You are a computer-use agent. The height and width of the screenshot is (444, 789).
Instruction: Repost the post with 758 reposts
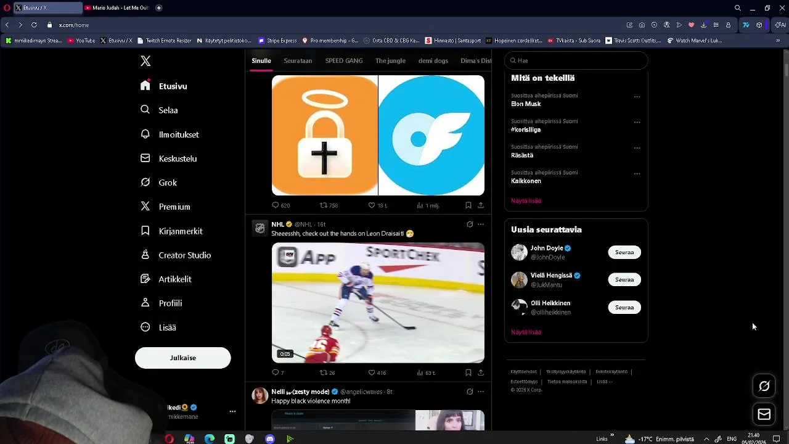click(x=329, y=205)
